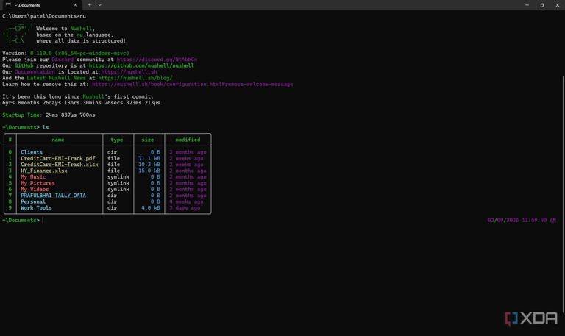
Task: Open the remove-welcome-message configuration link
Action: tap(193, 85)
